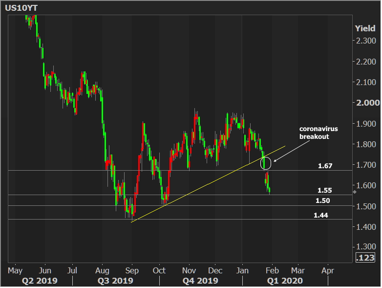Click the Yield axis header label
382x288 pixels.
coord(365,28)
